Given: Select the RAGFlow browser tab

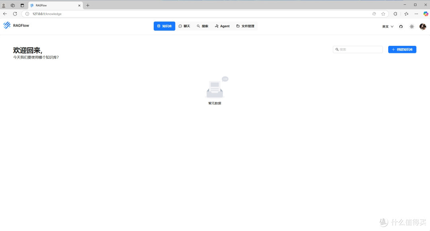Looking at the screenshot, I should coord(55,6).
